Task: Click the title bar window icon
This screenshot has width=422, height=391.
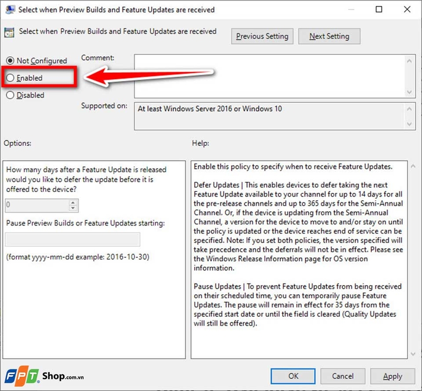Action: pos(10,9)
